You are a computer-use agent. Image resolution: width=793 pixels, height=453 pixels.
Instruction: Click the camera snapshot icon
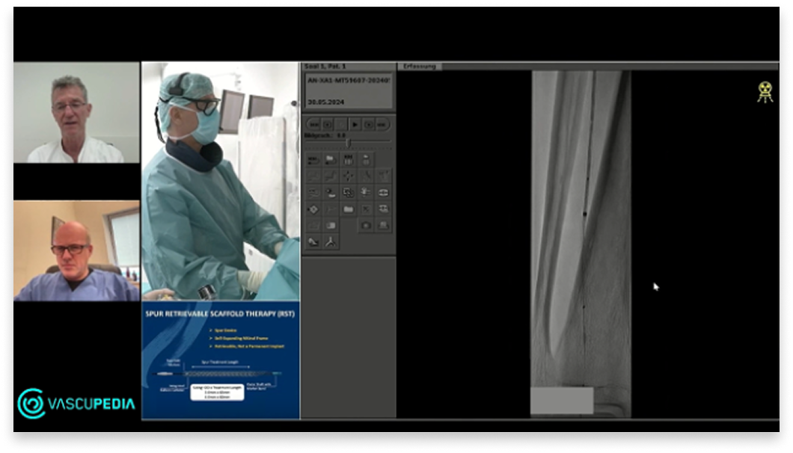366,225
